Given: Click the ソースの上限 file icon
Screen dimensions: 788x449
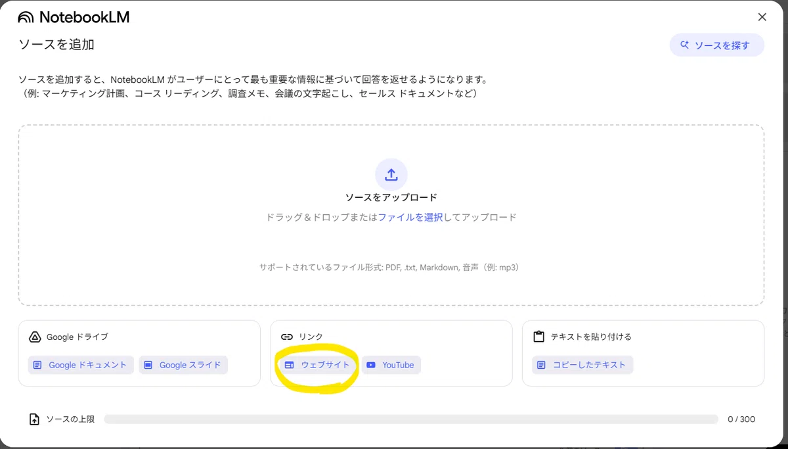Looking at the screenshot, I should [x=35, y=419].
